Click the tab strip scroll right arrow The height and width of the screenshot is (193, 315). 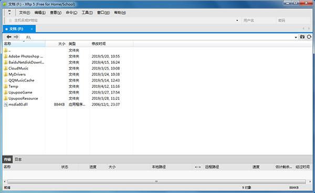pos(309,29)
